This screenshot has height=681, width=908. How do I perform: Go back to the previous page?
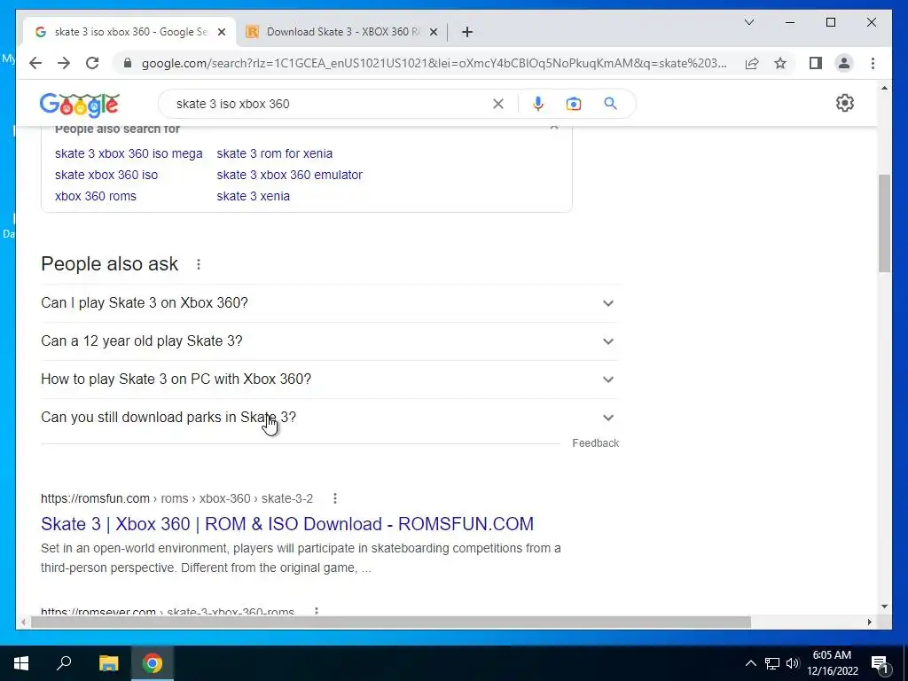coord(35,63)
